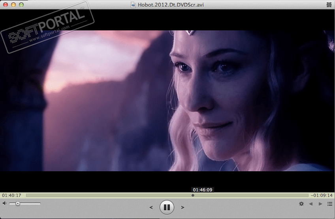
Task: Click the seek bar diamond position marker
Action: pyautogui.click(x=193, y=195)
